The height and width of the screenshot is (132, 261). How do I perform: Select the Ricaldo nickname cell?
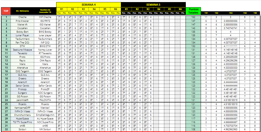22,104
